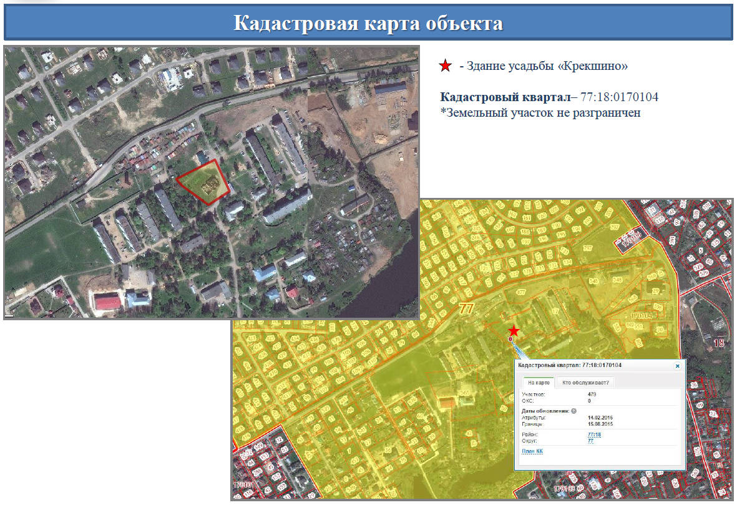Open the help icon beside «Даты обновления»

tap(573, 411)
